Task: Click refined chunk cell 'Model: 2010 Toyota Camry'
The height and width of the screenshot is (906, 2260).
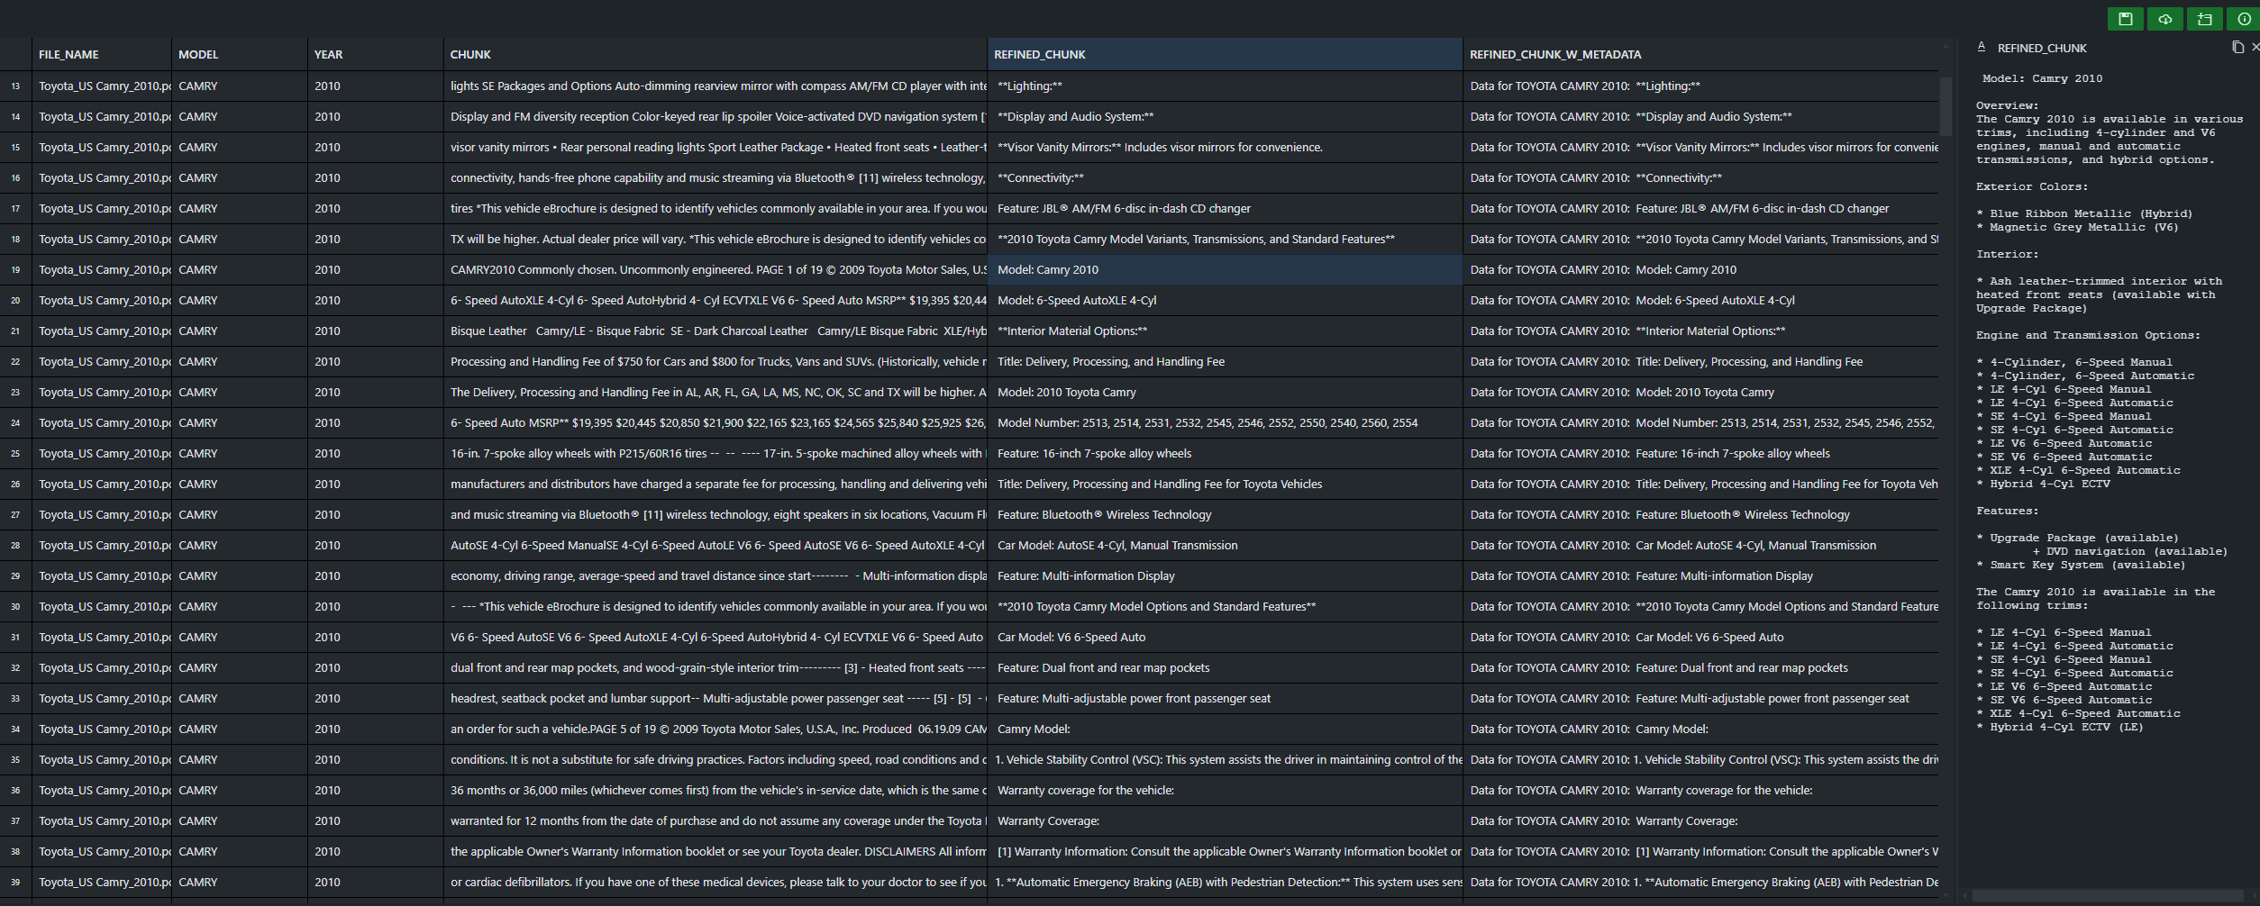Action: (x=1225, y=393)
